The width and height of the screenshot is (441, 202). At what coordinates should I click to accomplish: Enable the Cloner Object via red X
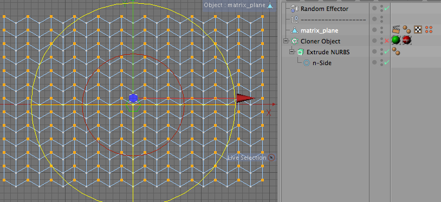tap(387, 41)
